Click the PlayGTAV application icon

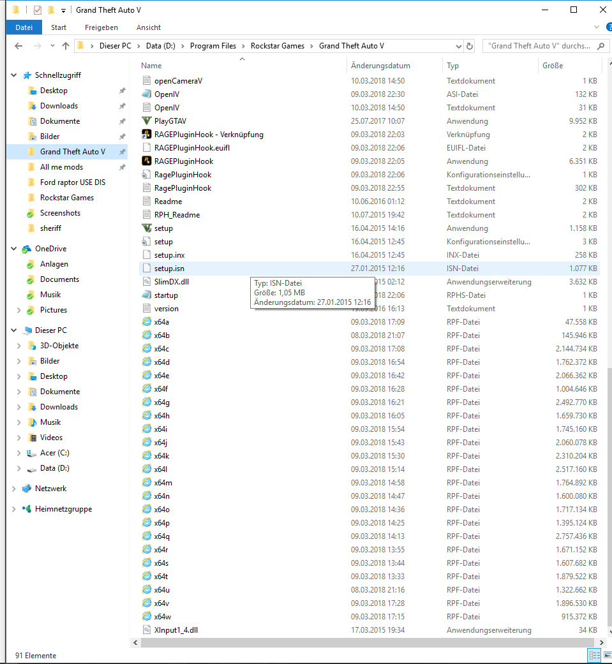point(147,121)
